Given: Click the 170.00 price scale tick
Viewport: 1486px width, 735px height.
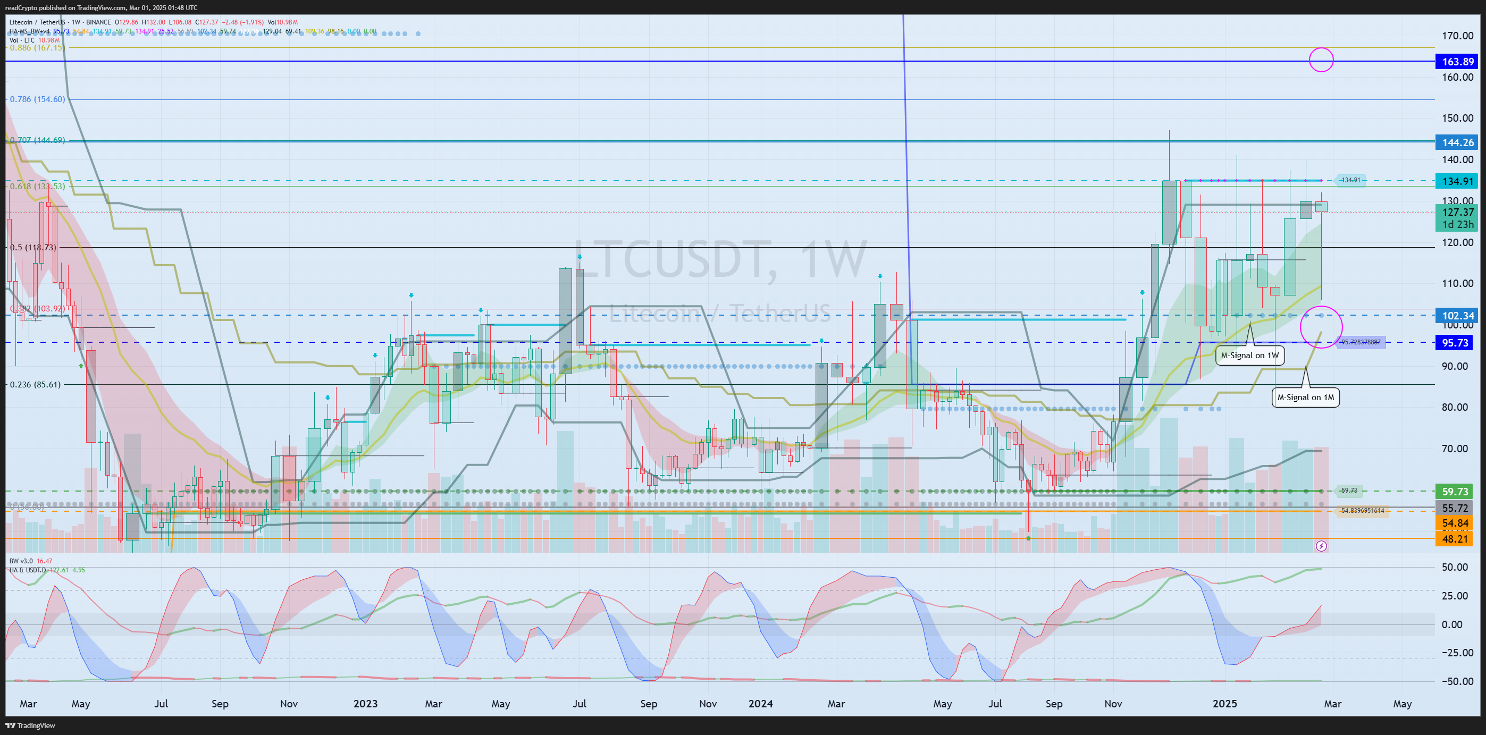Looking at the screenshot, I should (x=1457, y=36).
